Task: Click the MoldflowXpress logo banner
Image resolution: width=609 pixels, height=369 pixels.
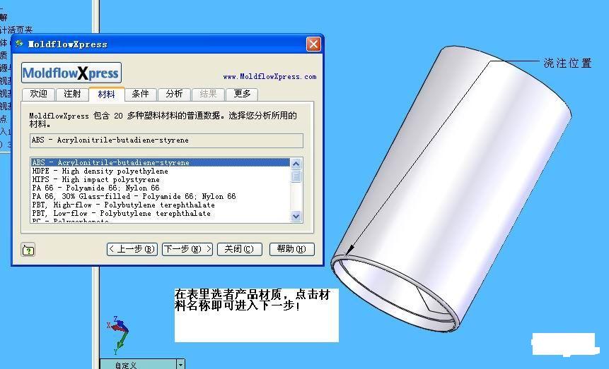Action: [71, 73]
